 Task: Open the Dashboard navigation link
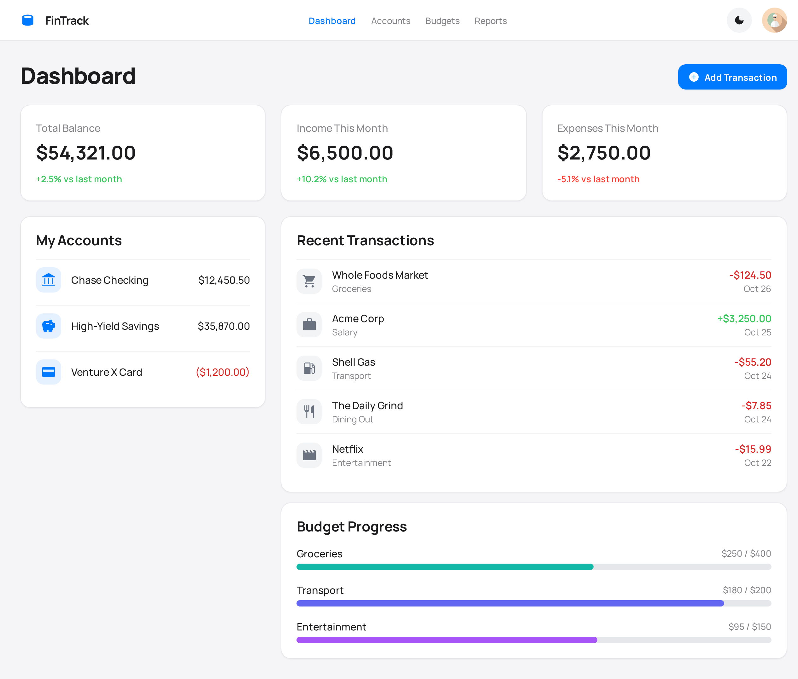click(332, 21)
